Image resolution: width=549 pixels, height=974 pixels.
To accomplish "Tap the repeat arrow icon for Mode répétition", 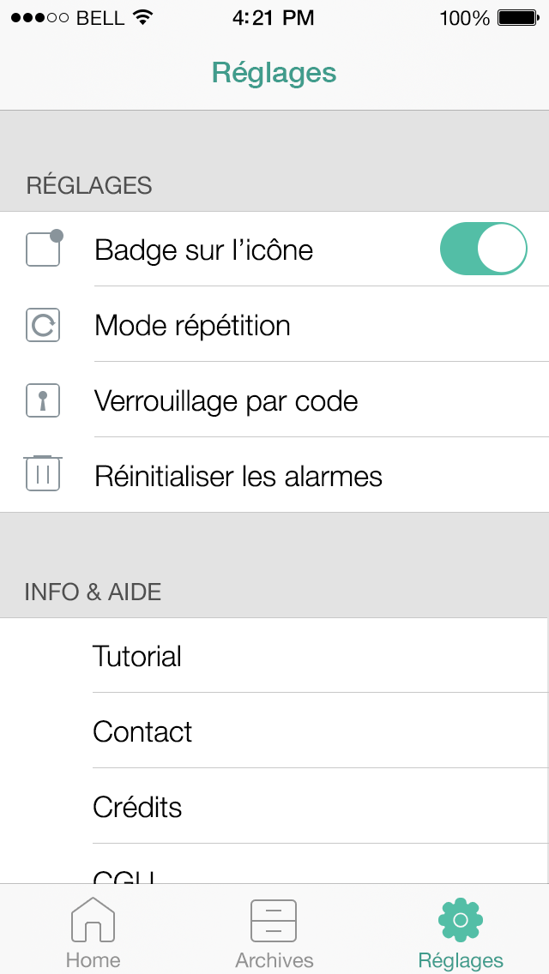I will point(43,326).
